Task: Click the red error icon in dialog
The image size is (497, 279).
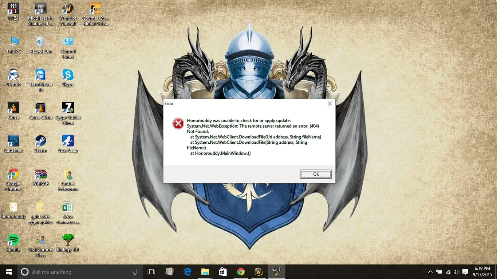Action: pos(178,124)
